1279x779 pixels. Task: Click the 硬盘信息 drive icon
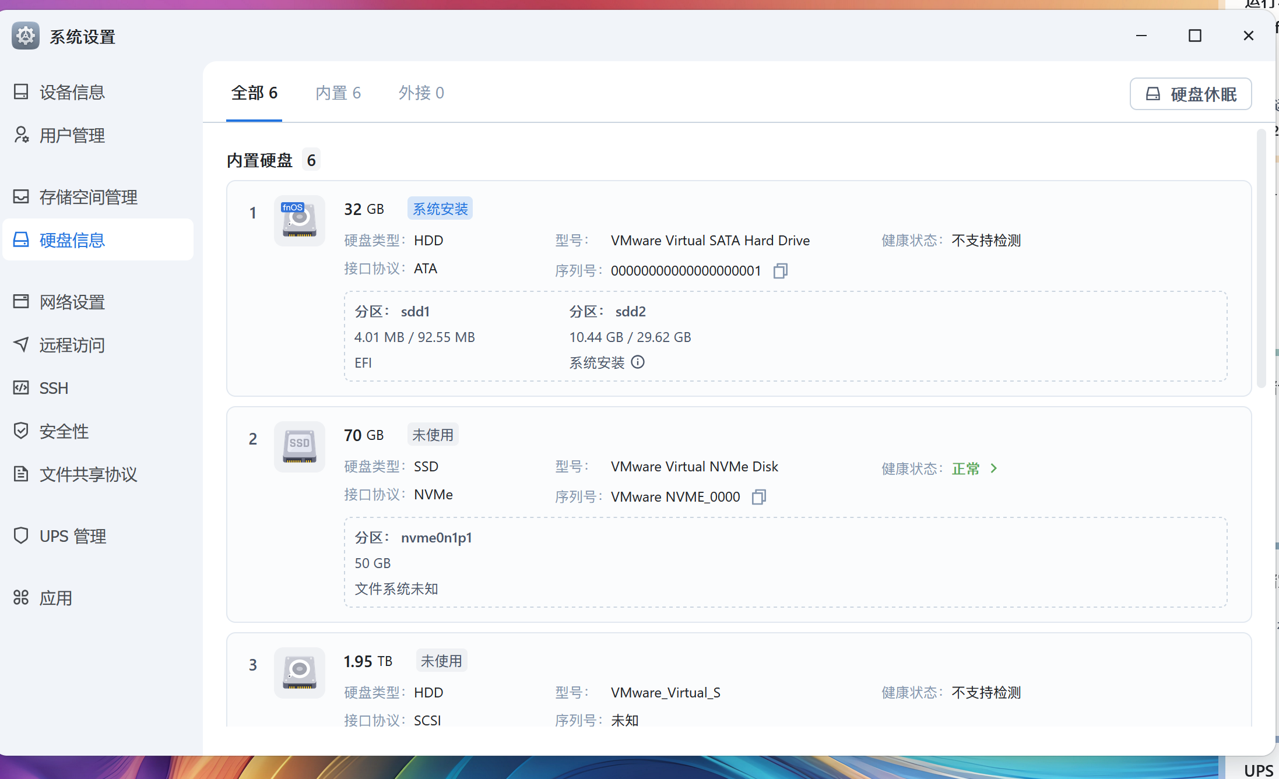[21, 239]
